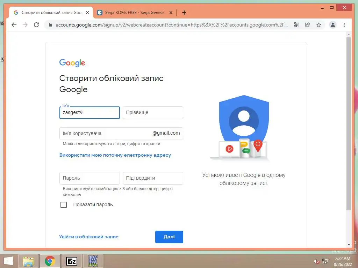This screenshot has width=358, height=268.
Task: Open Chrome profile avatar menu
Action: [333, 25]
